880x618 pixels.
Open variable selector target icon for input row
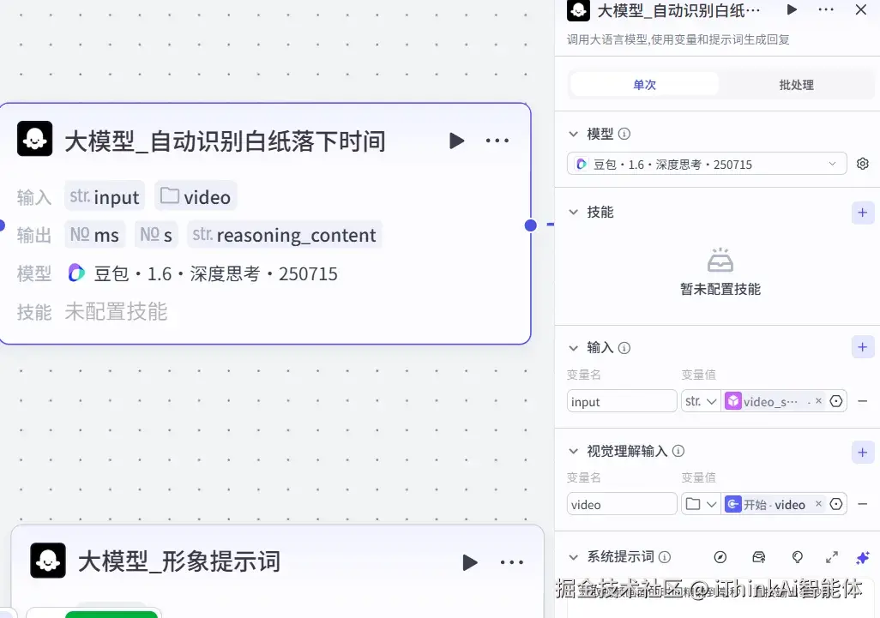(x=836, y=401)
